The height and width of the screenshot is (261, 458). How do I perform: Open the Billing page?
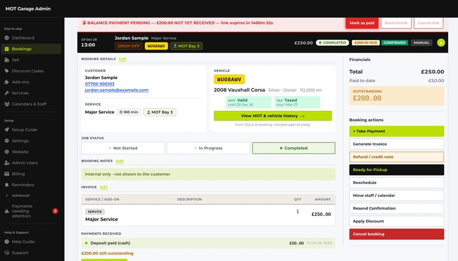(x=31, y=174)
